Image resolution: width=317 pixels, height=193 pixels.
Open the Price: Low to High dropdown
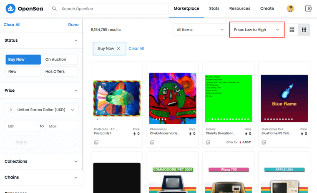coord(257,30)
